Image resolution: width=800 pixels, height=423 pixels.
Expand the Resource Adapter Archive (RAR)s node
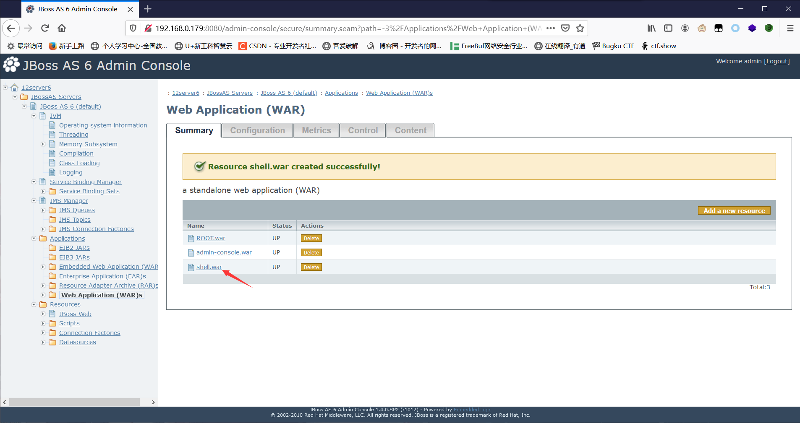tap(43, 285)
